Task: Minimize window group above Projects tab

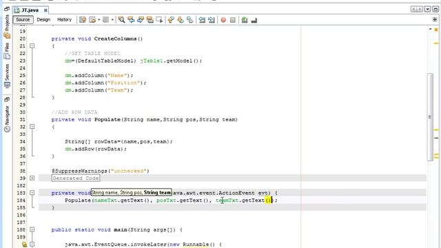Action: pyautogui.click(x=7, y=9)
